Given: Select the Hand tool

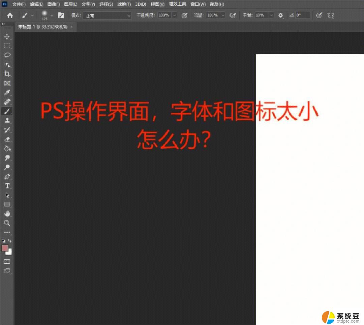Looking at the screenshot, I should coord(7,213).
